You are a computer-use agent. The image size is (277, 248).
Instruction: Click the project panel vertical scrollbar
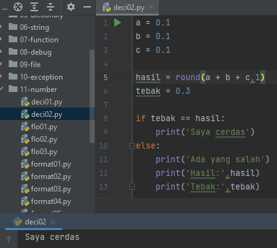[92, 96]
